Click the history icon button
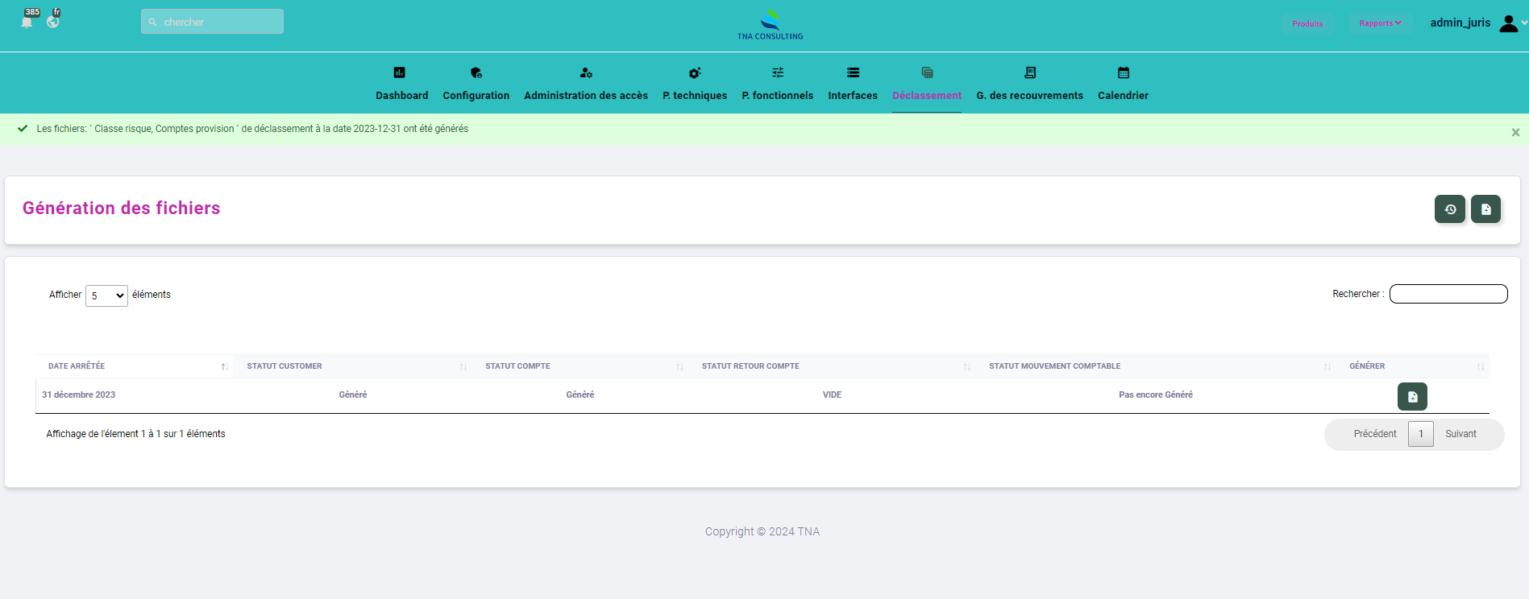The image size is (1529, 599). (x=1449, y=209)
